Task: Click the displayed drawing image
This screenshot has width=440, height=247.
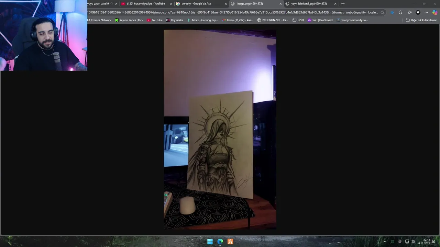Action: 220,129
